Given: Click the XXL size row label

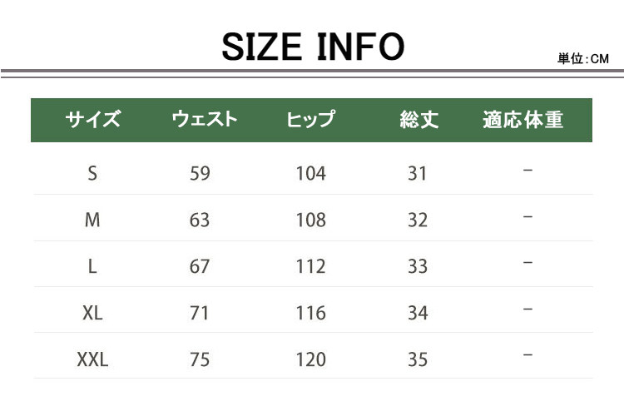Looking at the screenshot, I should coord(92,359).
